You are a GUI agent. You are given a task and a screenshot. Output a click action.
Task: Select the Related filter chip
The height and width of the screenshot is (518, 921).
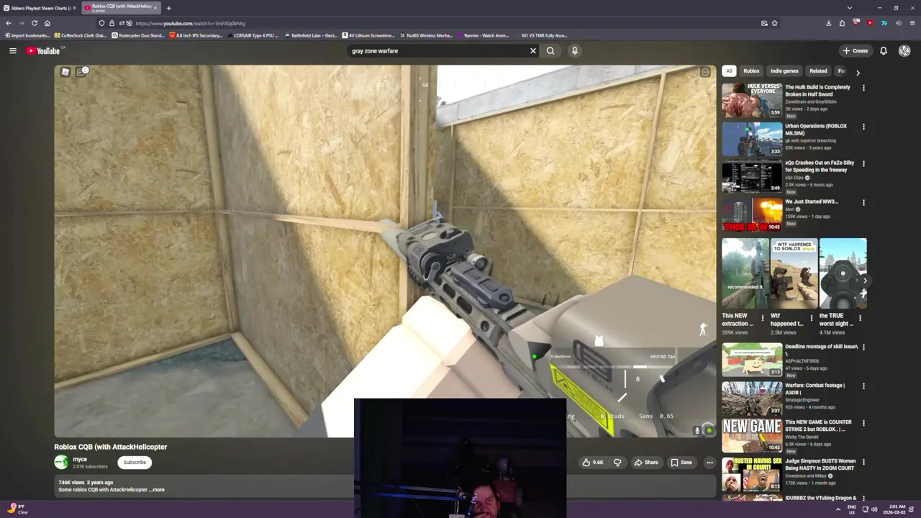coord(818,71)
